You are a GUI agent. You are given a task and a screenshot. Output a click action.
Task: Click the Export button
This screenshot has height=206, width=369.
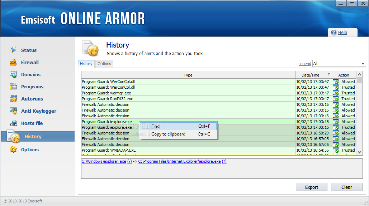click(x=311, y=187)
